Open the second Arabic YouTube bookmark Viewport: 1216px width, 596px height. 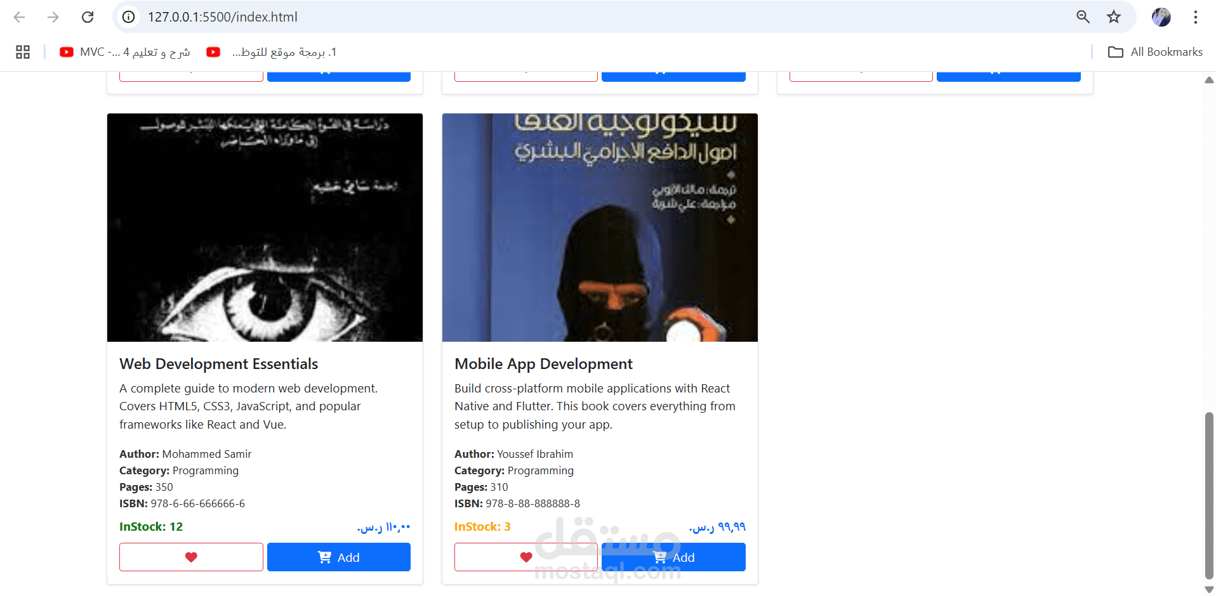[x=272, y=52]
